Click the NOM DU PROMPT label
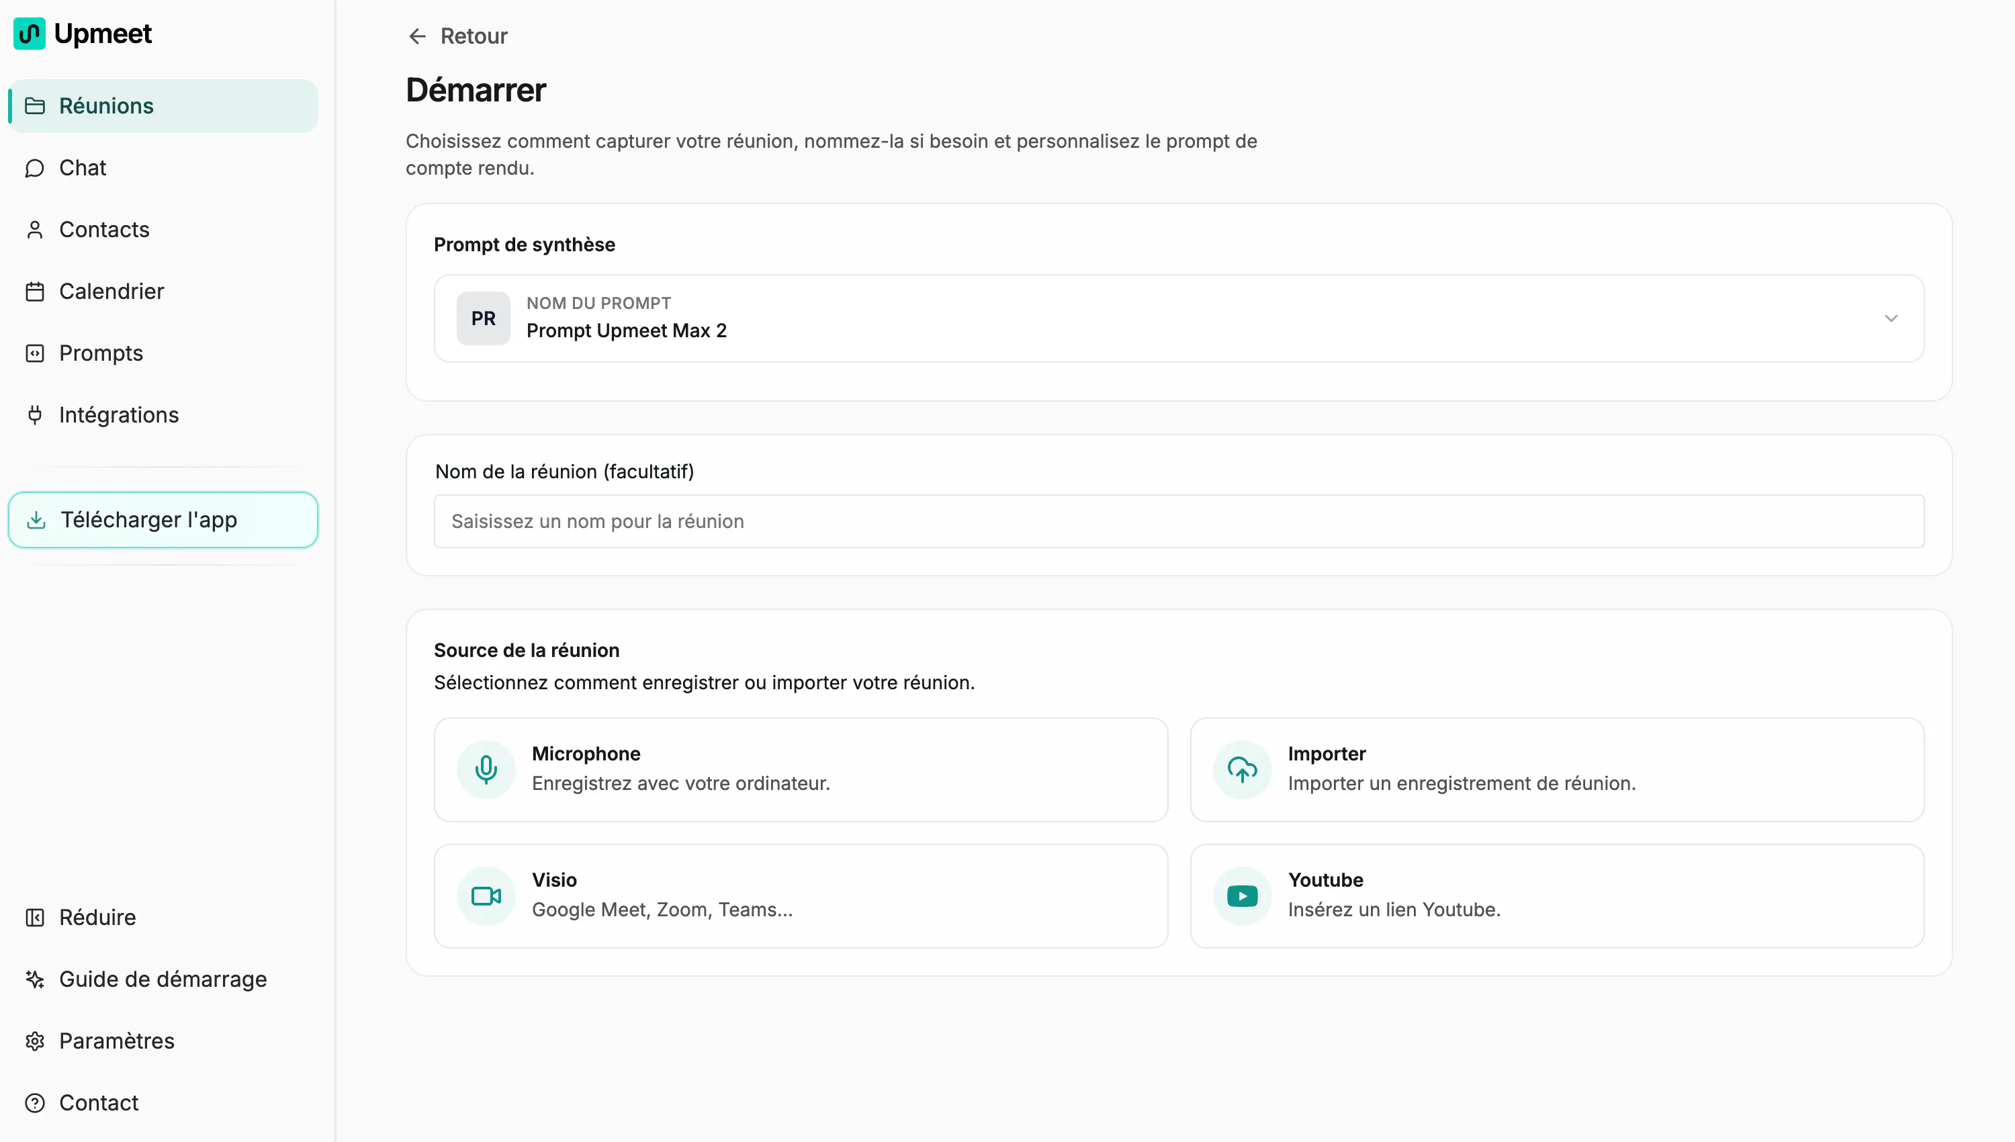This screenshot has height=1142, width=2015. coord(598,303)
